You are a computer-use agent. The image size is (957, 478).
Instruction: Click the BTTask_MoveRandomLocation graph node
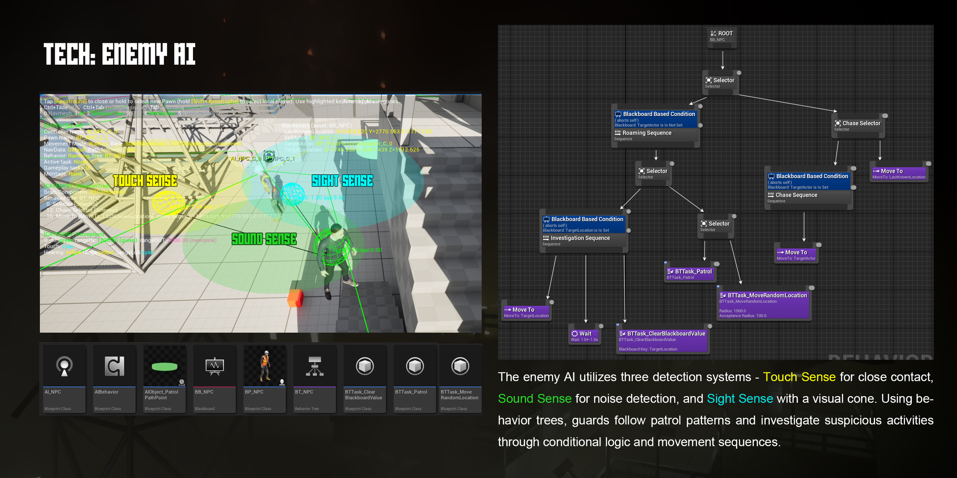(x=764, y=305)
